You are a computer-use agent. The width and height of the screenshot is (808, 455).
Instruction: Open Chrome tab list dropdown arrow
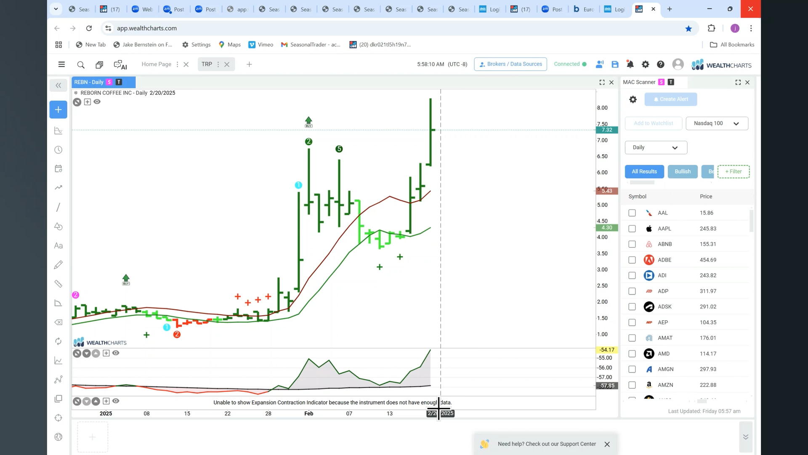coord(56,9)
